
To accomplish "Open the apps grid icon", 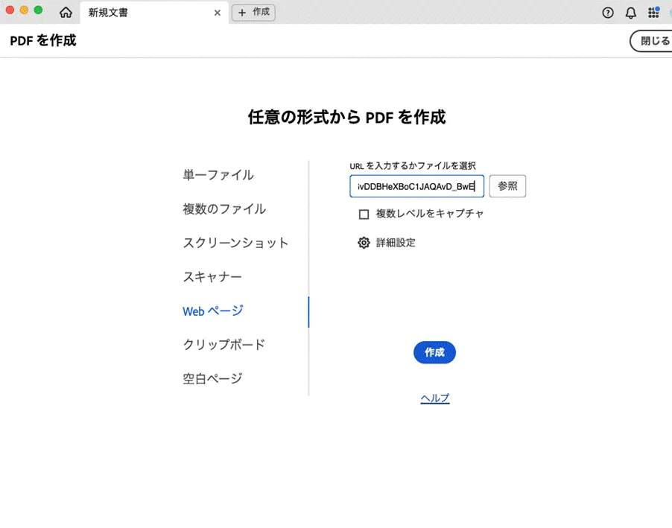I will point(653,13).
